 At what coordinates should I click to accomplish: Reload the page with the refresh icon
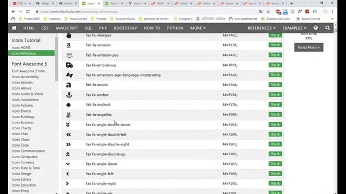tap(28, 11)
